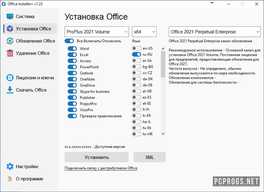Click the Подключить папку с дистрибутивом Office link
Viewport: 264px width, 192px height.
click(x=101, y=168)
